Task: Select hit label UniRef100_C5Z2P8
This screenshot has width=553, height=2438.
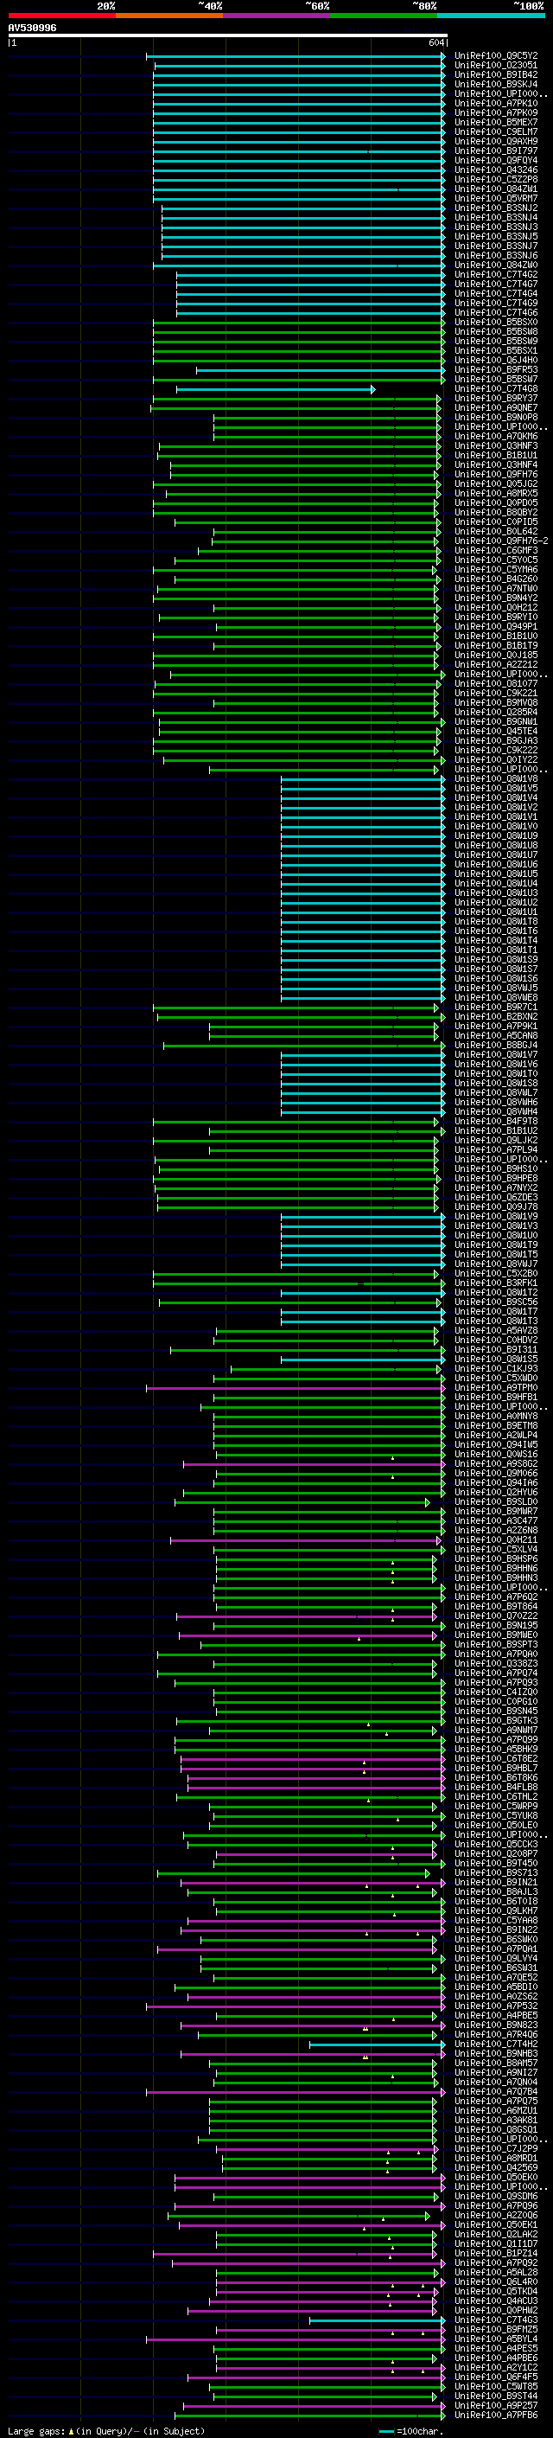Action: pos(496,179)
